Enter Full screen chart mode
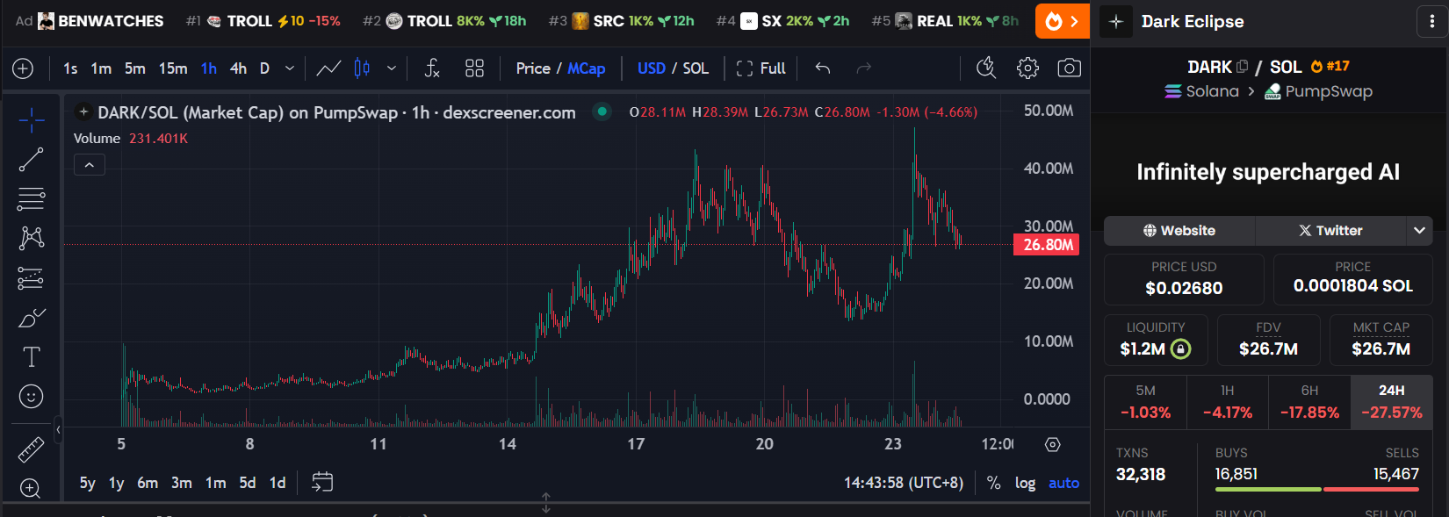 tap(761, 68)
